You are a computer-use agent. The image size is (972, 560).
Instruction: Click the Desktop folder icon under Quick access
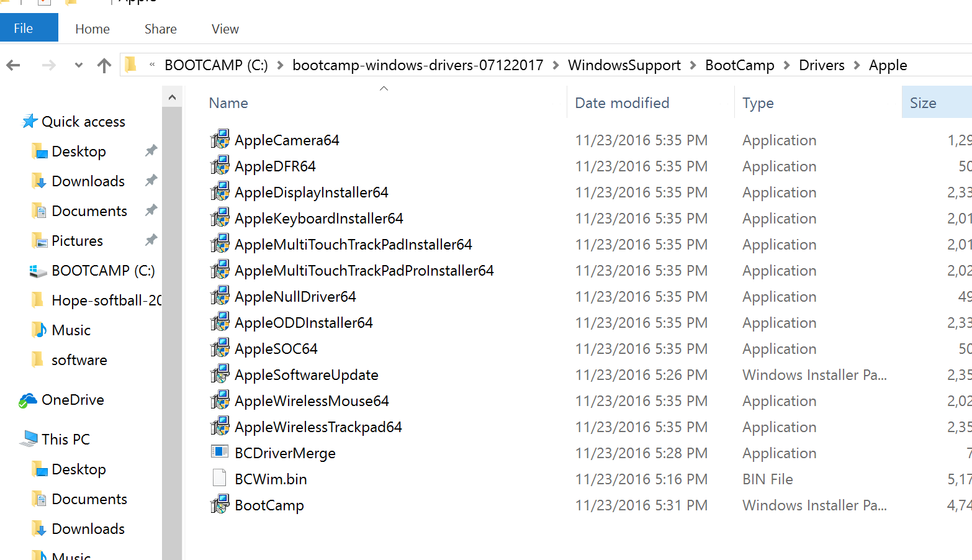40,151
